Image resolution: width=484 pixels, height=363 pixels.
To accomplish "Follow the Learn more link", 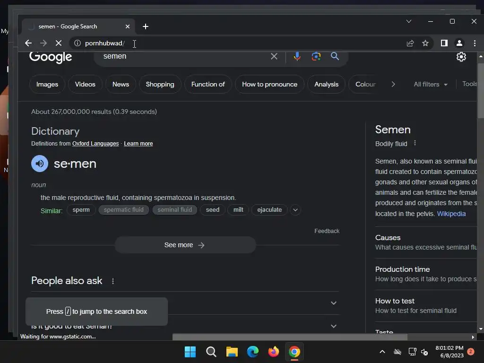I will point(138,144).
